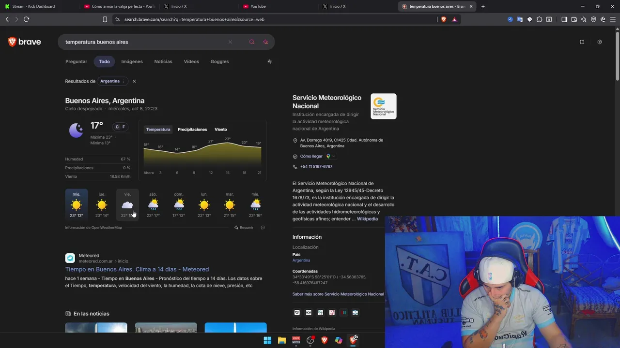The width and height of the screenshot is (620, 348).
Task: Click the Servicio Meteorológico Nacional logo thumbnail
Action: click(384, 106)
